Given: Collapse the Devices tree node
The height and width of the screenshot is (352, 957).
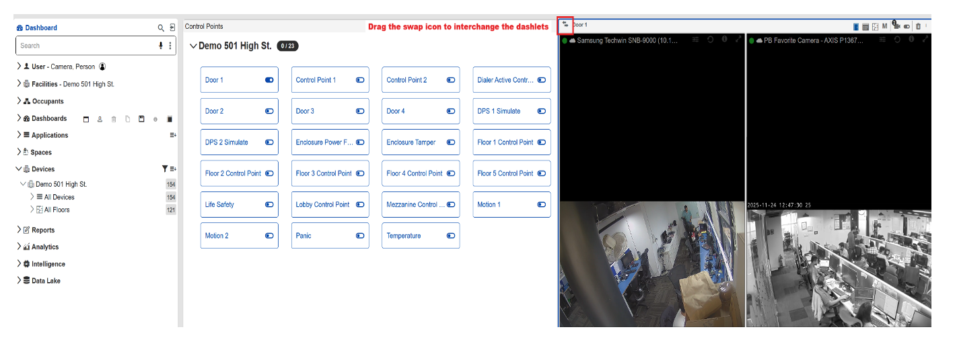Looking at the screenshot, I should (19, 169).
